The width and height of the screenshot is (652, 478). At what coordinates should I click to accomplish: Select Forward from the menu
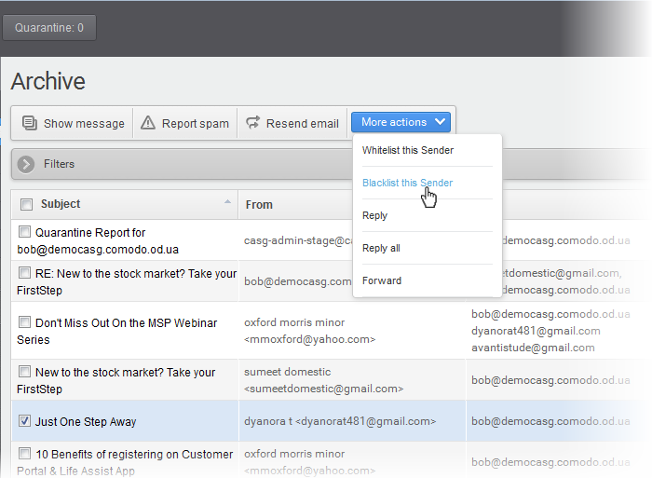point(382,280)
